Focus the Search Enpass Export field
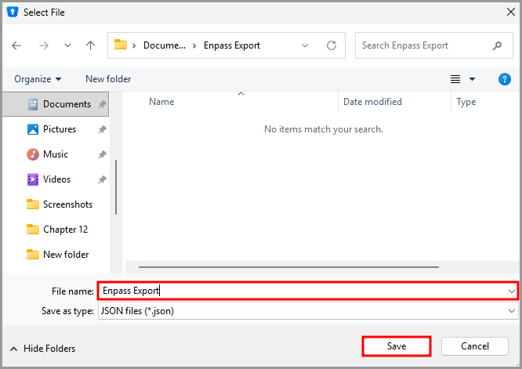Image resolution: width=522 pixels, height=369 pixels. (x=433, y=45)
